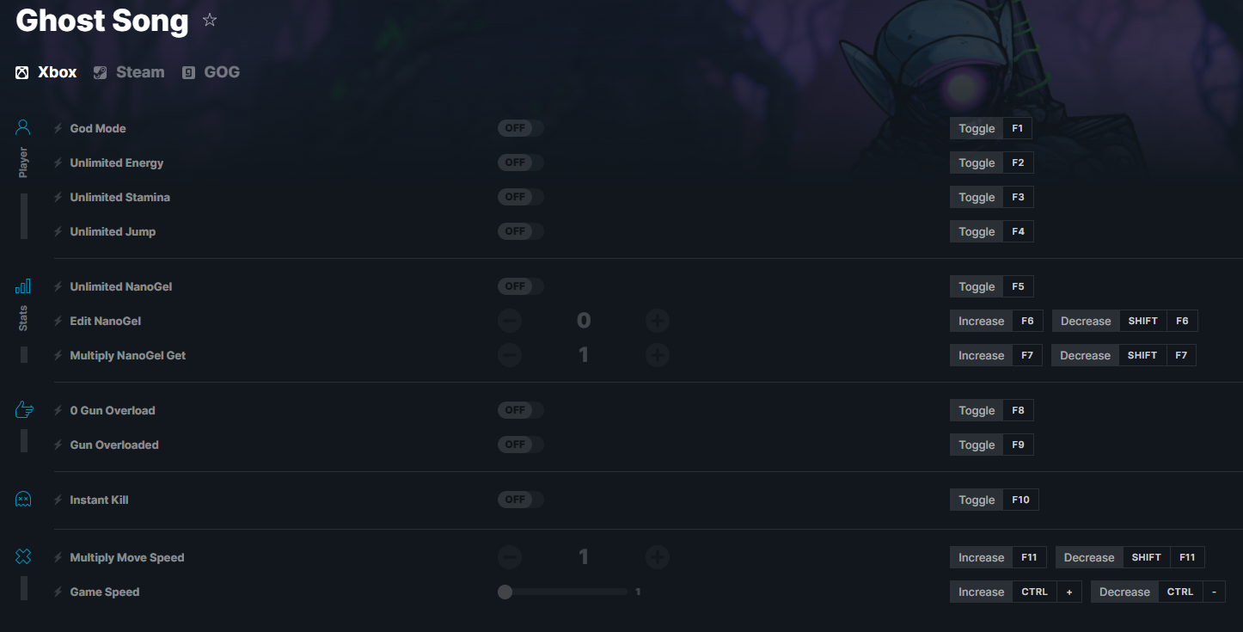This screenshot has height=632, width=1243.
Task: Select the enemy ghost category icon
Action: (x=23, y=499)
